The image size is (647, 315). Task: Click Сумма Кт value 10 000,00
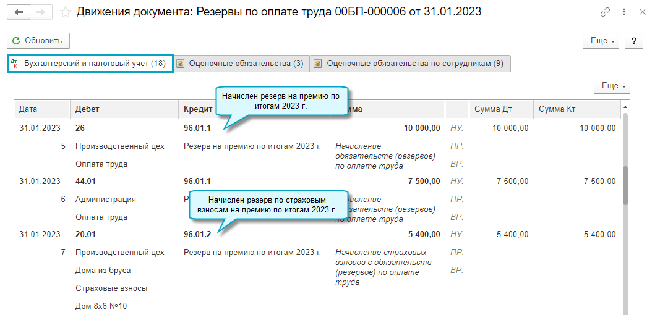[x=598, y=128]
